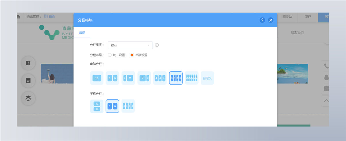Select the 单独设置 radio option

coord(139,55)
